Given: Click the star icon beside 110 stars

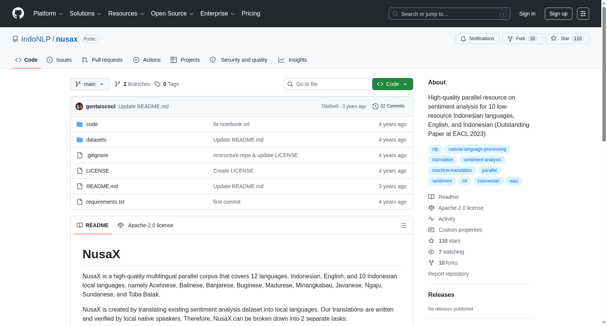Looking at the screenshot, I should tap(431, 241).
